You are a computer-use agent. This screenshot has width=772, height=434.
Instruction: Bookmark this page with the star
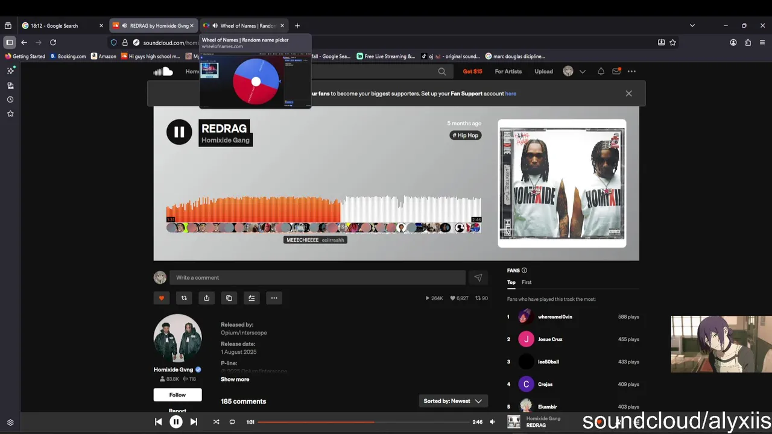[x=672, y=42]
